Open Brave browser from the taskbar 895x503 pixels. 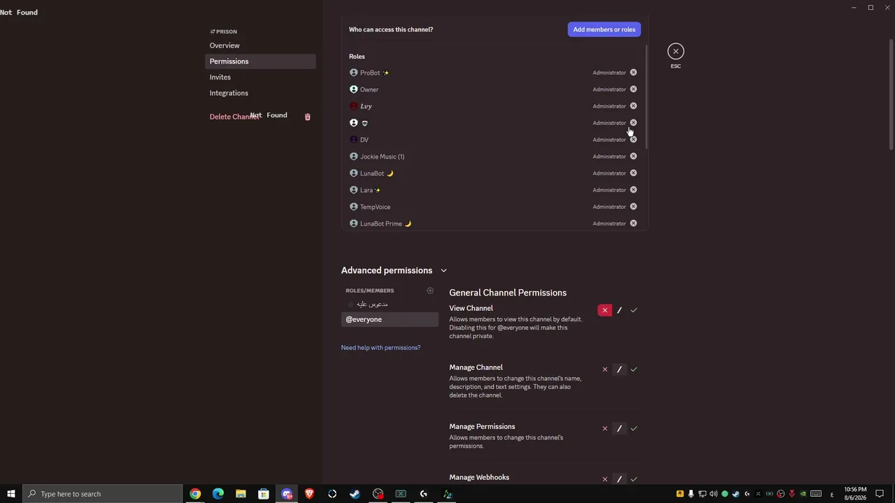click(x=309, y=494)
